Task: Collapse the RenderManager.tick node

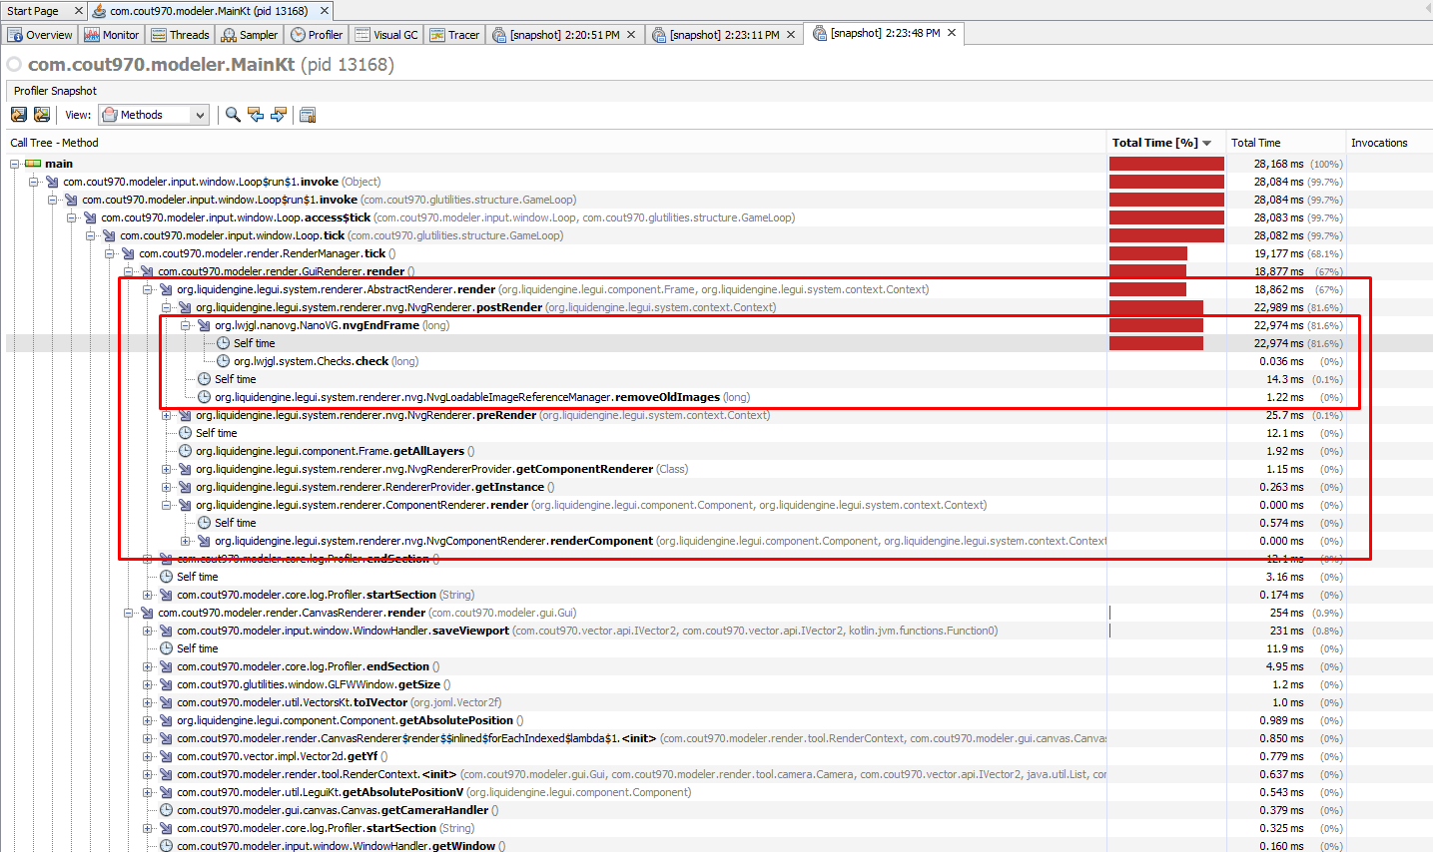Action: click(110, 253)
